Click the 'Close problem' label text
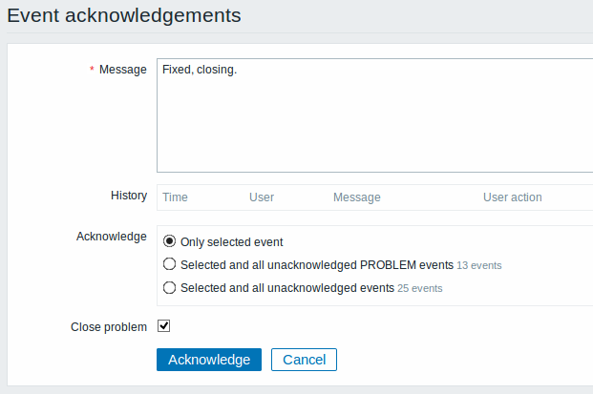The width and height of the screenshot is (593, 394). [x=109, y=327]
